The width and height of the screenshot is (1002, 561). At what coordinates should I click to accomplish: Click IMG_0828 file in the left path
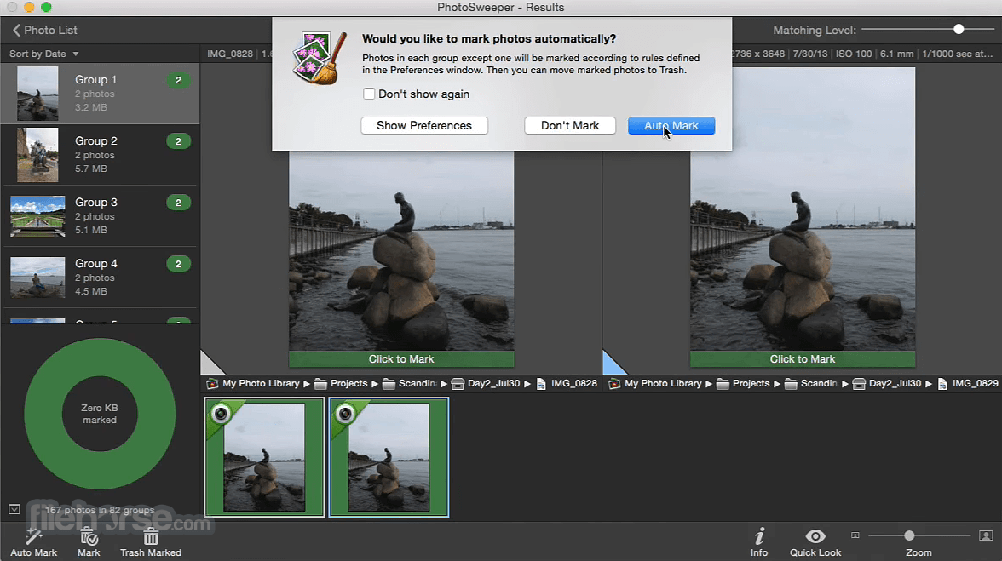567,384
